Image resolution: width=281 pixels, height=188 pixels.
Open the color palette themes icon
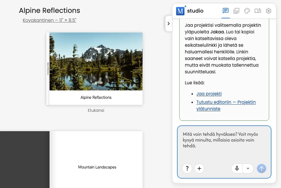click(x=247, y=11)
